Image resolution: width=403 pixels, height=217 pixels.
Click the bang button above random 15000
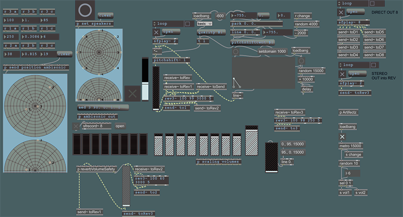(x=302, y=61)
